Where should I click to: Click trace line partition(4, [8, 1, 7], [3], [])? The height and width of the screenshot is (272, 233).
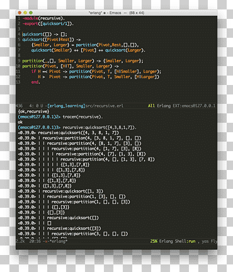(94, 144)
